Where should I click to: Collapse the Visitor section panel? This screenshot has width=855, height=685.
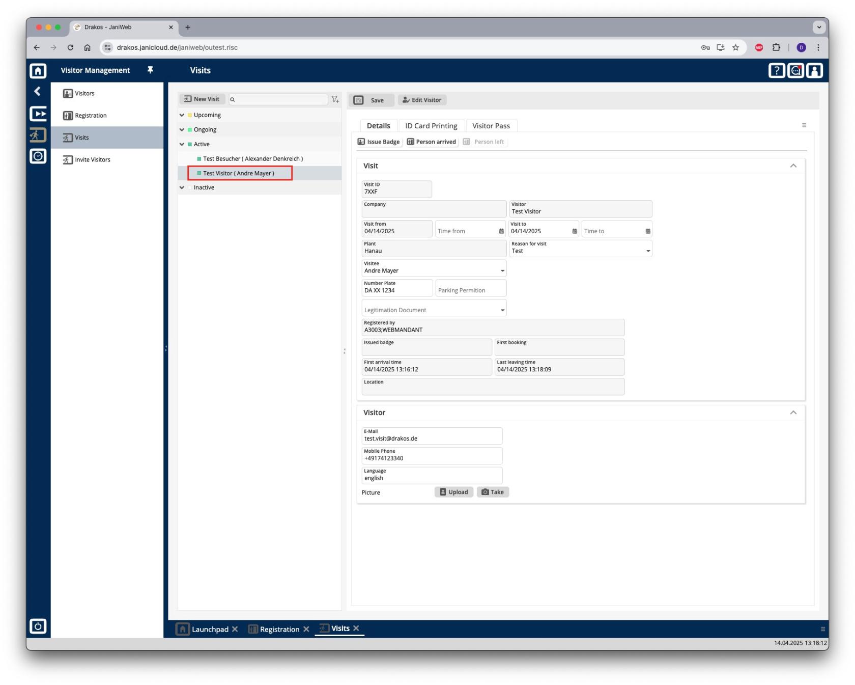click(x=793, y=413)
